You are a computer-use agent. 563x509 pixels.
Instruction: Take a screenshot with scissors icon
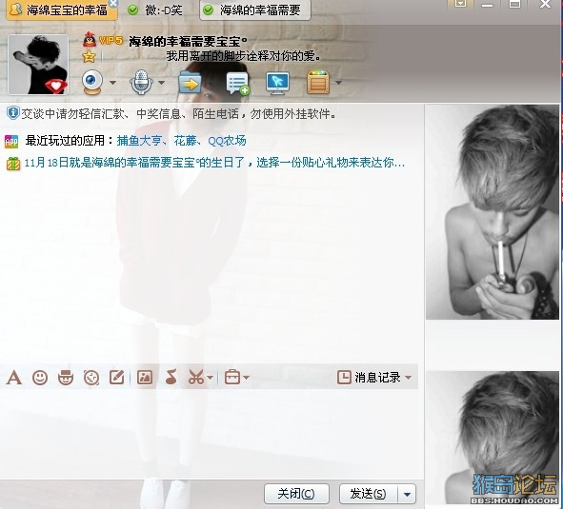tap(196, 378)
